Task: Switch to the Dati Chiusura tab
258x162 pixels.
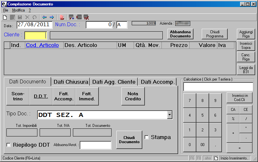Action: pyautogui.click(x=71, y=82)
